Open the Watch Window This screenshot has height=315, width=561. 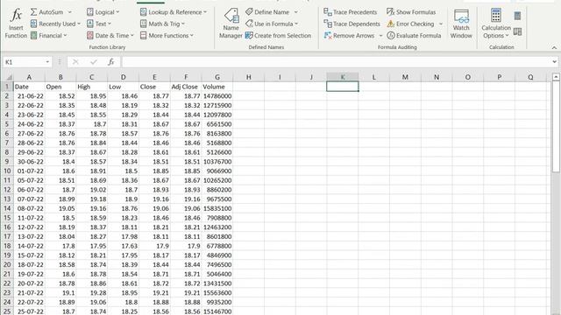461,24
